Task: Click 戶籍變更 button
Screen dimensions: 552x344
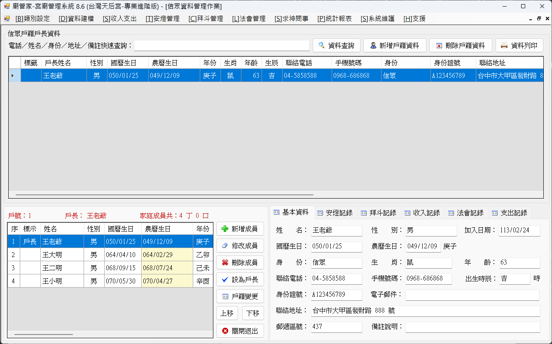Action: coord(240,296)
